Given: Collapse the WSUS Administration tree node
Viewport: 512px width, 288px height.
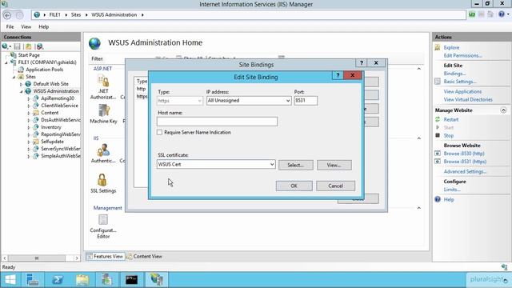Looking at the screenshot, I should [x=22, y=91].
